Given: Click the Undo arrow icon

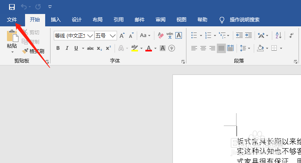Looking at the screenshot, I should pyautogui.click(x=24, y=7).
